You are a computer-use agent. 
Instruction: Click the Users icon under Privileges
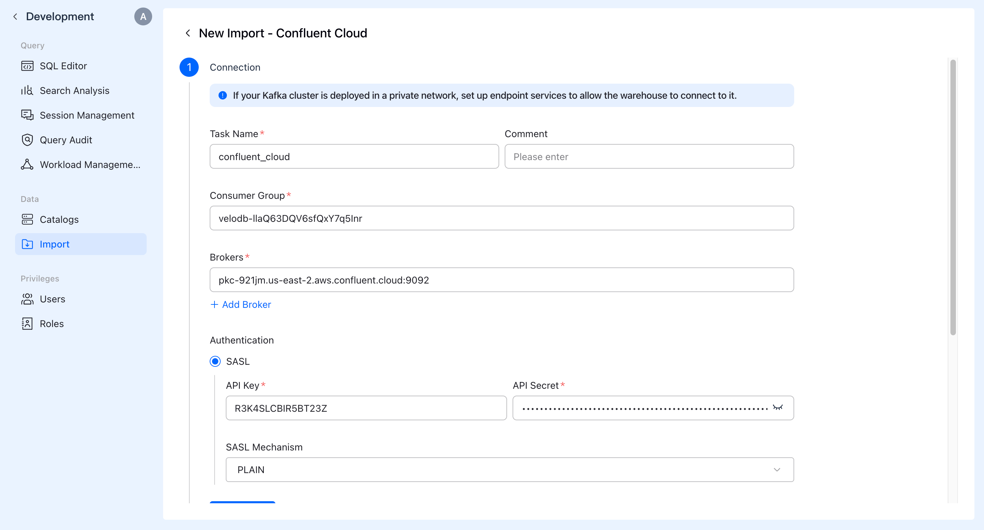[27, 299]
